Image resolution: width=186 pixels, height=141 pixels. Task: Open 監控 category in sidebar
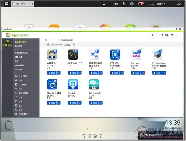pyautogui.click(x=19, y=105)
